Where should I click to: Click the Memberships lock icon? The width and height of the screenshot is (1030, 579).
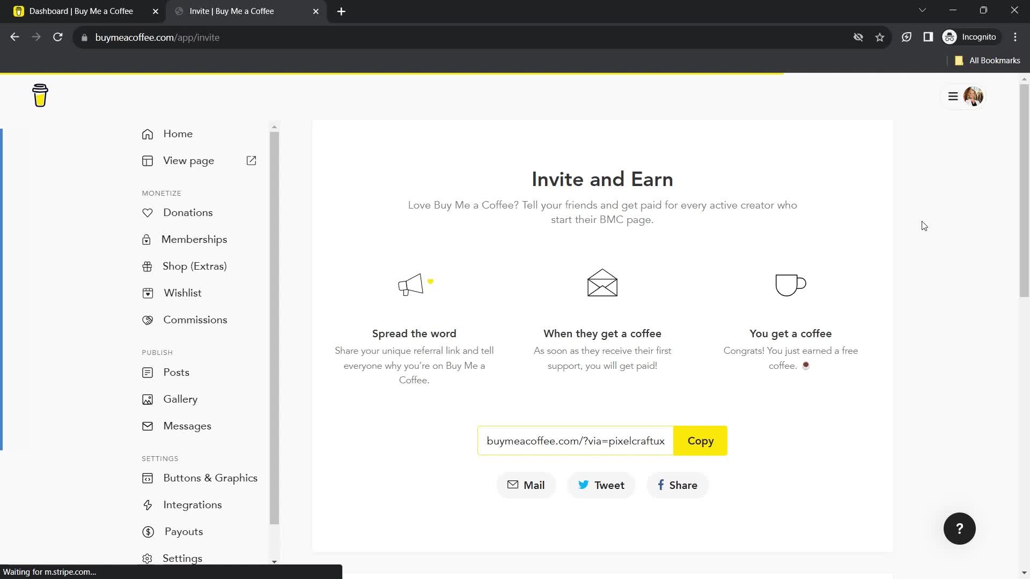(146, 240)
